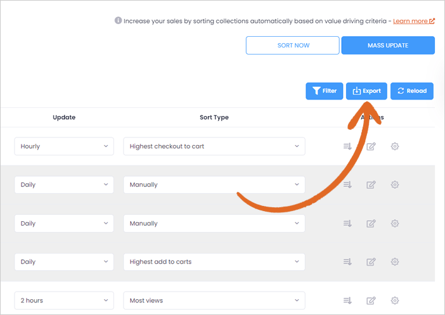Open gear settings for Highest checkout to cart row
This screenshot has height=315, width=445.
click(395, 146)
